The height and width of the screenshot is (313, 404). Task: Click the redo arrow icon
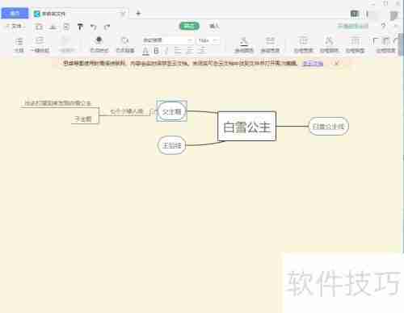[x=107, y=27]
